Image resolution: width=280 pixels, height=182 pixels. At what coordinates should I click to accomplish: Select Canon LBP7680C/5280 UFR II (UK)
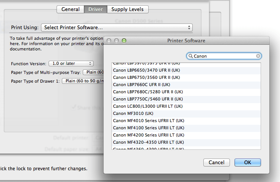(x=186, y=92)
